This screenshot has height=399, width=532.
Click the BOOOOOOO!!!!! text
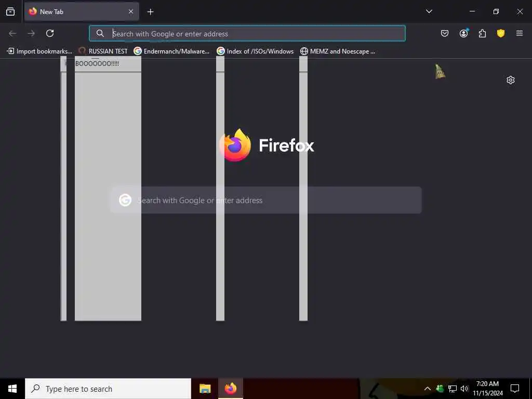97,64
